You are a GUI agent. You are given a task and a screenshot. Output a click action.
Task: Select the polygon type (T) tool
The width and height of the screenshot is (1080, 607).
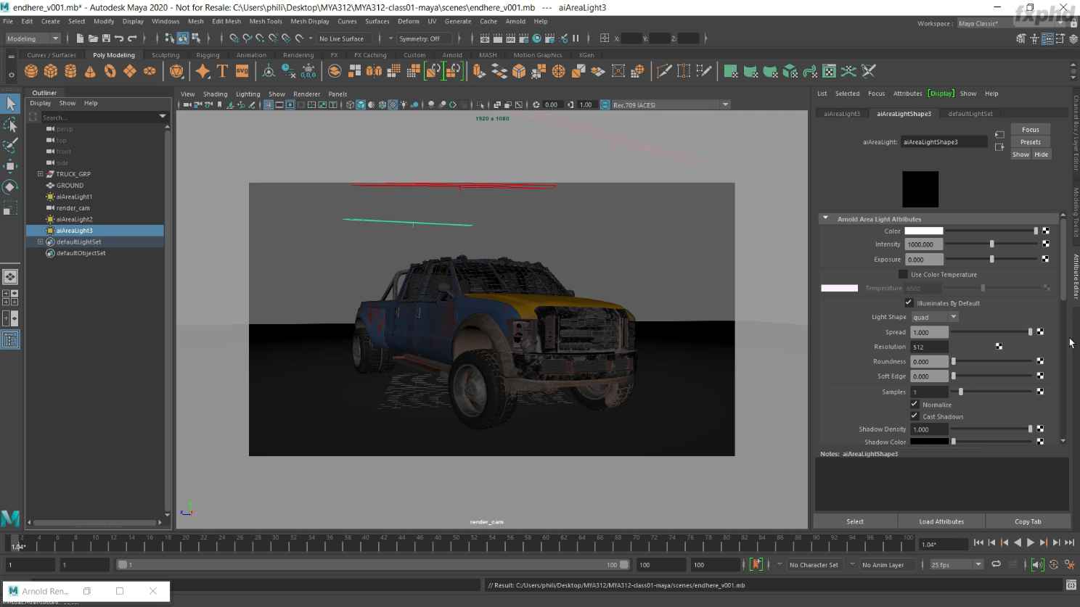pyautogui.click(x=222, y=71)
